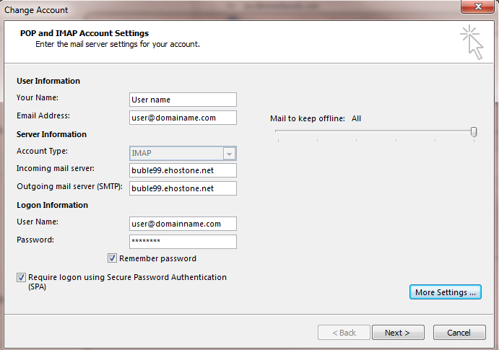Focus the logon User Name field
This screenshot has width=499, height=350.
click(183, 224)
